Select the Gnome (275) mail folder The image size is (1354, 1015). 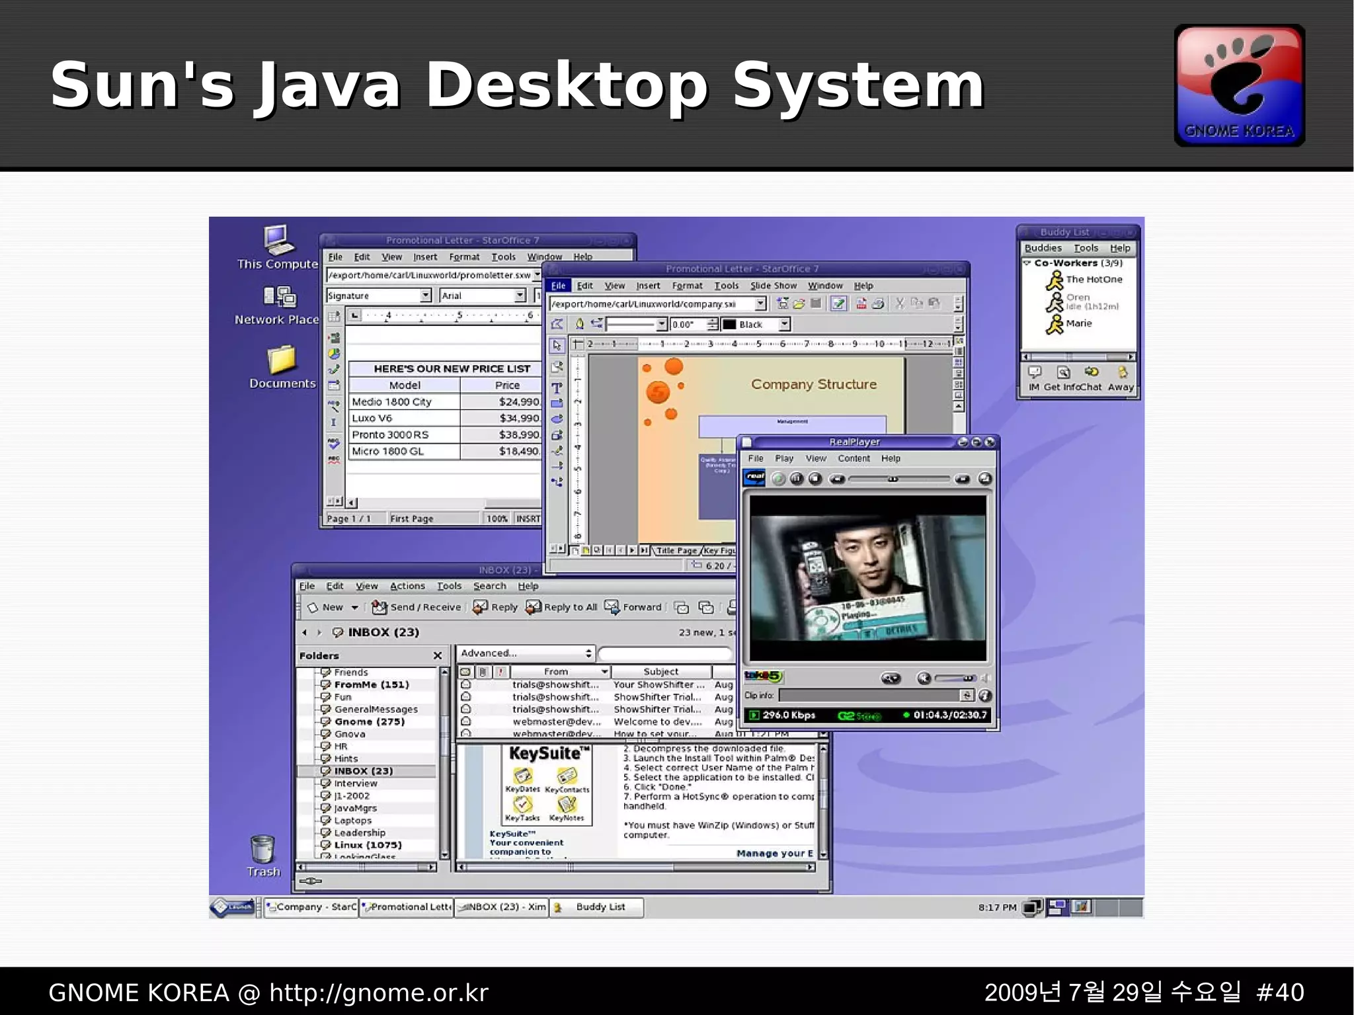click(369, 721)
